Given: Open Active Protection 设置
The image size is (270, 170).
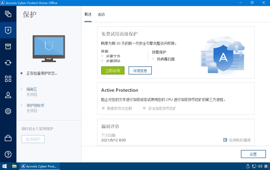Looking at the screenshot, I should pos(253,154).
